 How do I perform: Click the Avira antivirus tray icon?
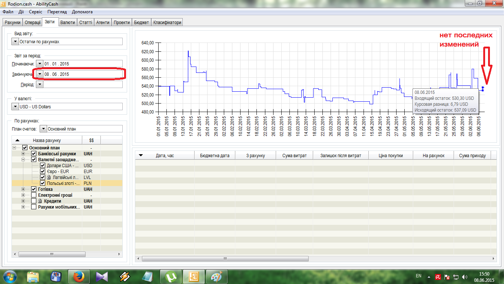click(438, 276)
